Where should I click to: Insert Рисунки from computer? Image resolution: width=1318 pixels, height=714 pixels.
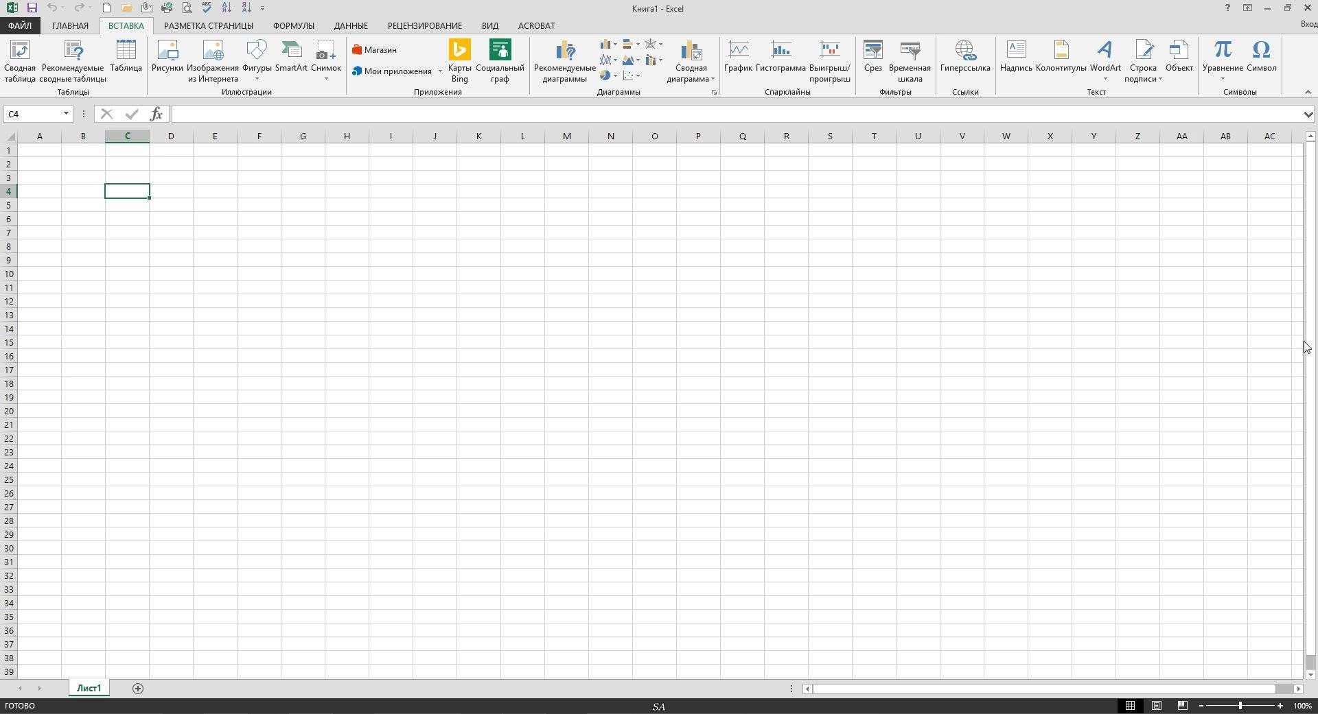(x=167, y=56)
